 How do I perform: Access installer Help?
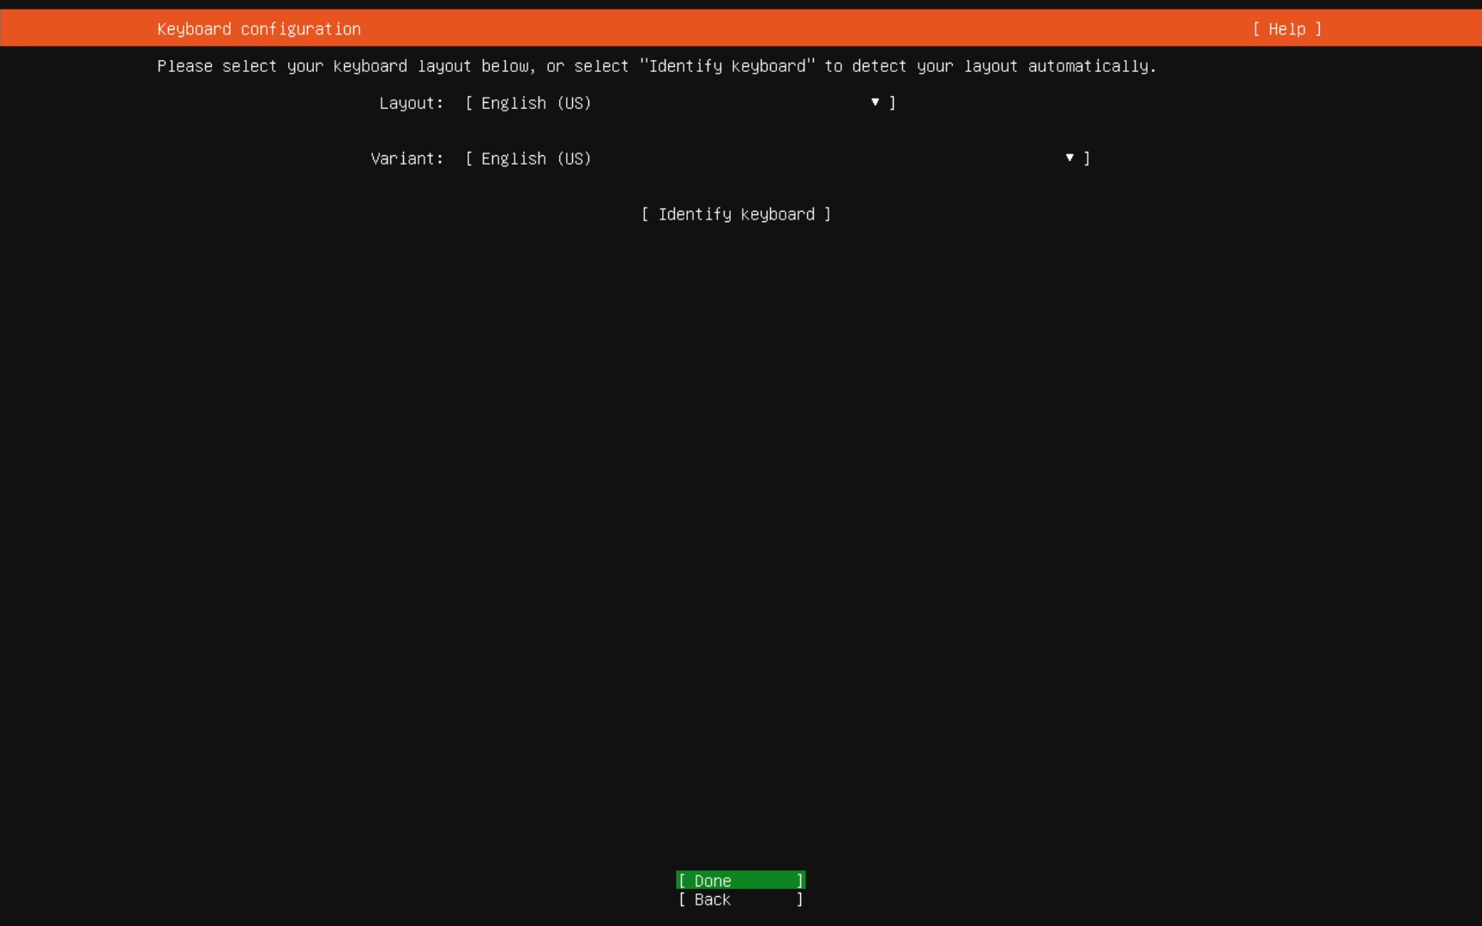(x=1286, y=28)
